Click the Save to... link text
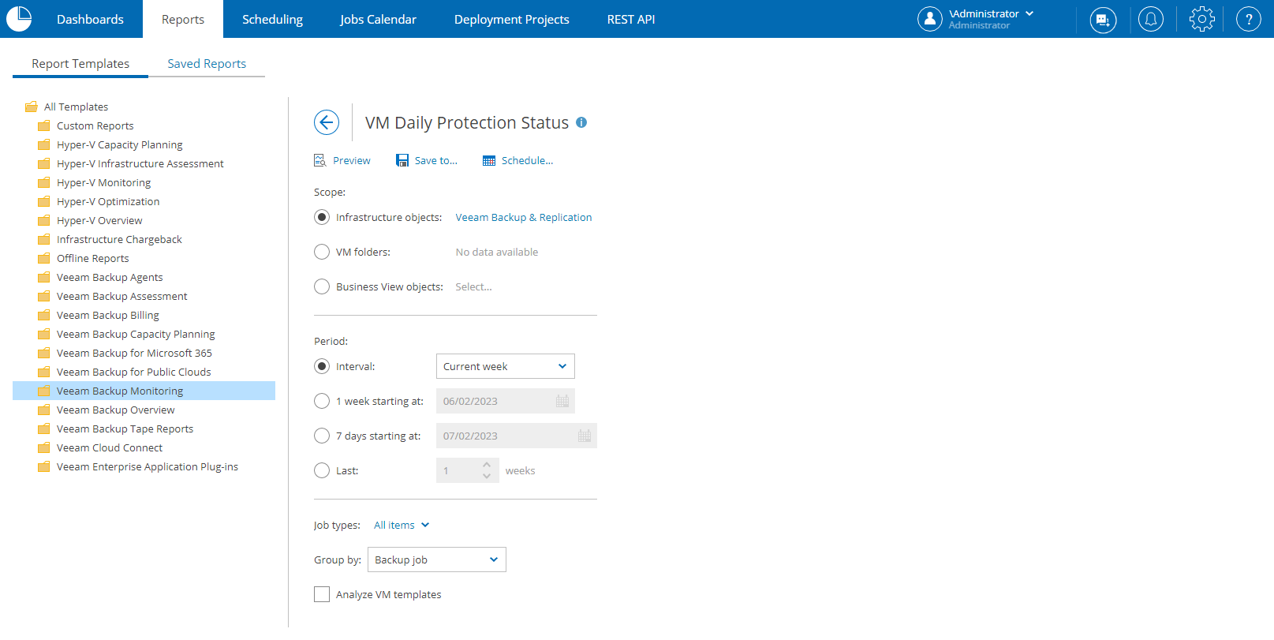Viewport: 1274px width, 640px height. pyautogui.click(x=436, y=160)
